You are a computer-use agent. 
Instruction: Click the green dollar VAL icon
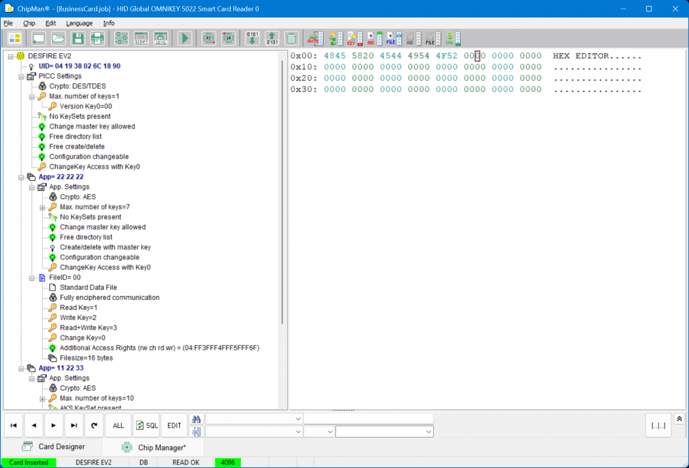pos(454,38)
